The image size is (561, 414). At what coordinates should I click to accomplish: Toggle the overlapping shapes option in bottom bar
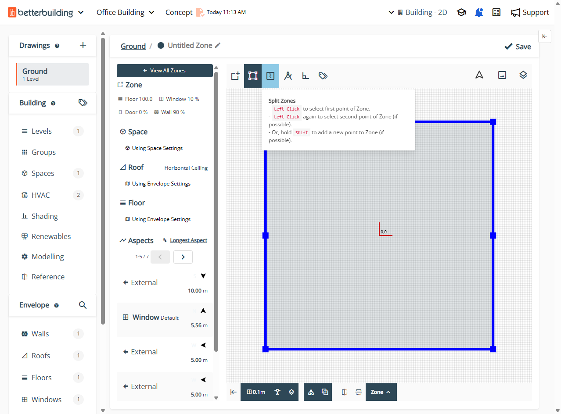tap(325, 392)
